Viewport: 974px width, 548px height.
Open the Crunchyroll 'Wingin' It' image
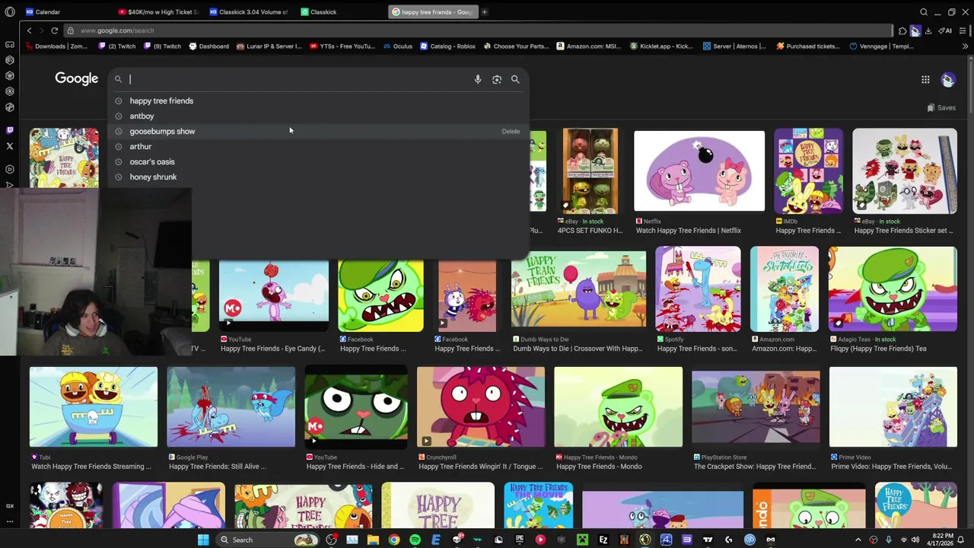click(x=481, y=407)
